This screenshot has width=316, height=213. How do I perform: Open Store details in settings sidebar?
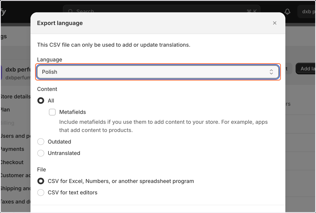(x=15, y=97)
